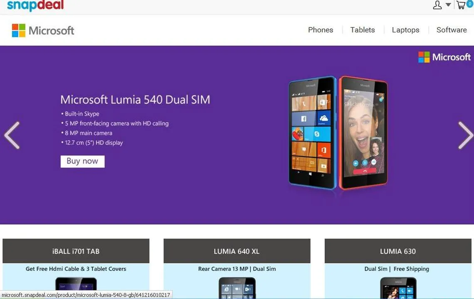
Task: Click the blue Lumia 540 phone image
Action: point(312,132)
